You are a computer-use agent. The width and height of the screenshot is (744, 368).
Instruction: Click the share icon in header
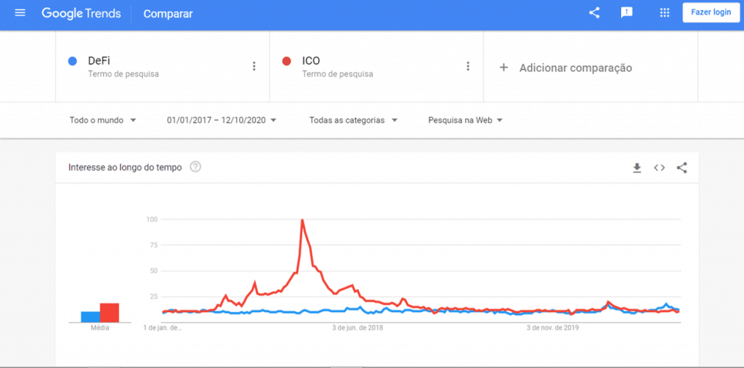[x=594, y=13]
